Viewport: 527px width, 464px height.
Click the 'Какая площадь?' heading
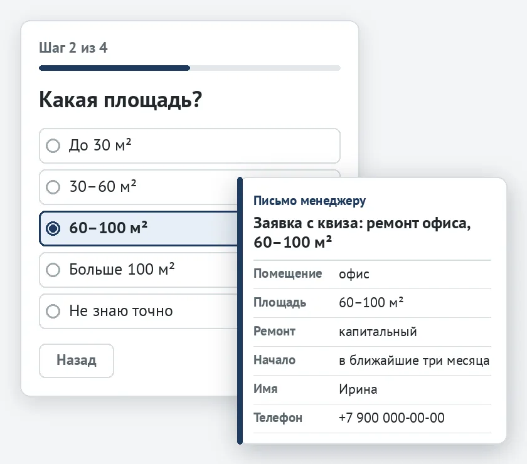coord(120,100)
